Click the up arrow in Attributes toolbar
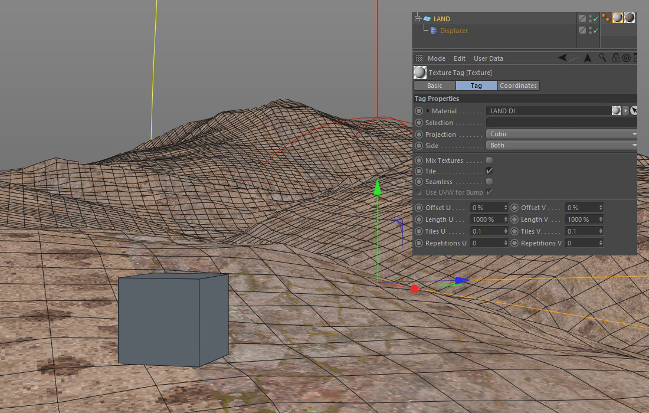 [588, 58]
